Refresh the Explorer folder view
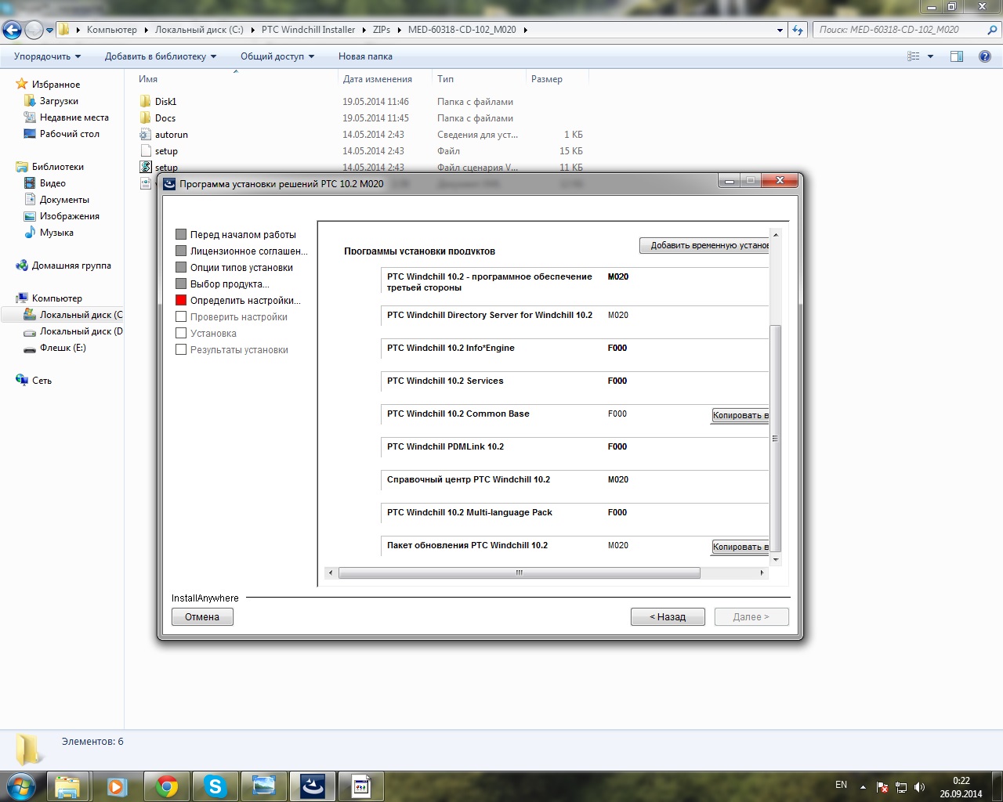The width and height of the screenshot is (1003, 802). click(798, 30)
